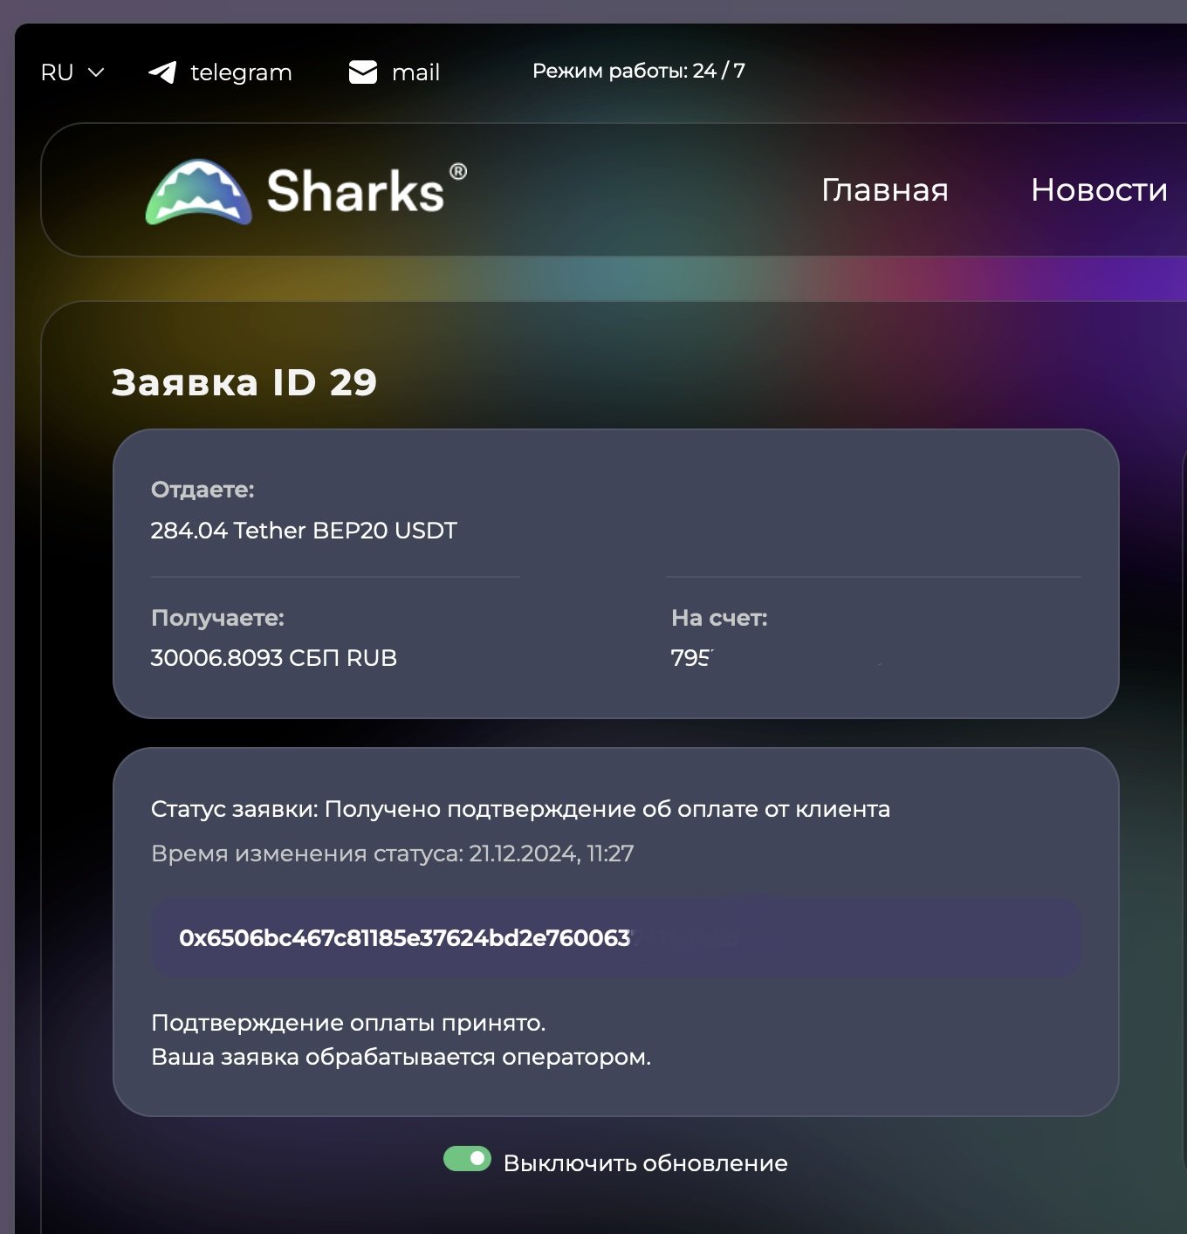Click the Sharks brand name text
Viewport: 1187px width, 1234px height.
click(x=356, y=191)
